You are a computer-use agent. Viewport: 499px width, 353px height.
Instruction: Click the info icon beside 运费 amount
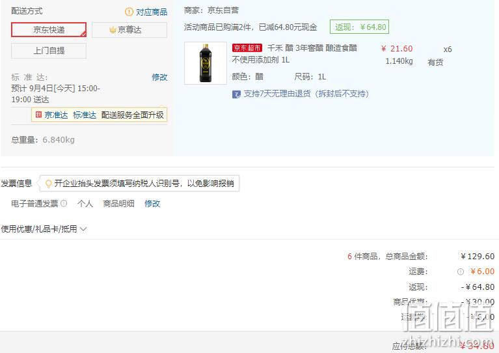(461, 272)
